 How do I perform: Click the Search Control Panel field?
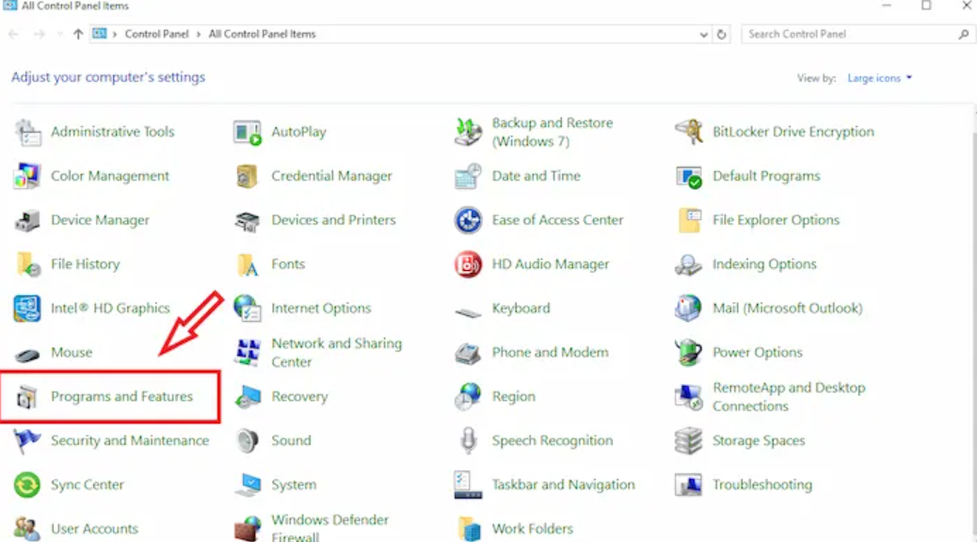pyautogui.click(x=858, y=34)
